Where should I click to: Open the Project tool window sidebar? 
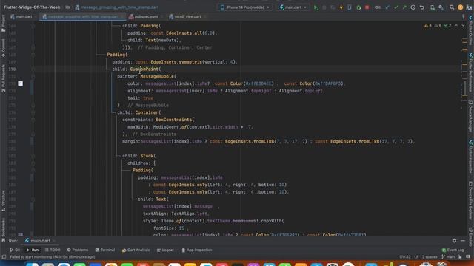pos(3,23)
